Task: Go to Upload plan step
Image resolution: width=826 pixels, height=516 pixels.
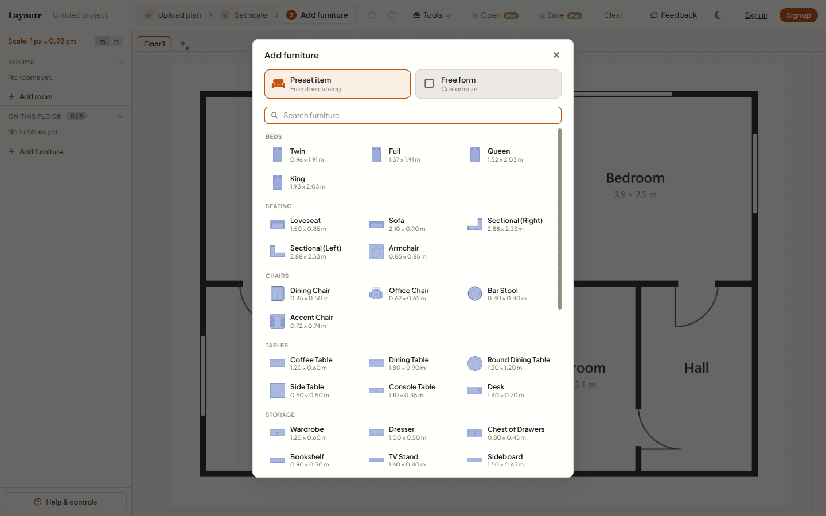Action: [173, 15]
